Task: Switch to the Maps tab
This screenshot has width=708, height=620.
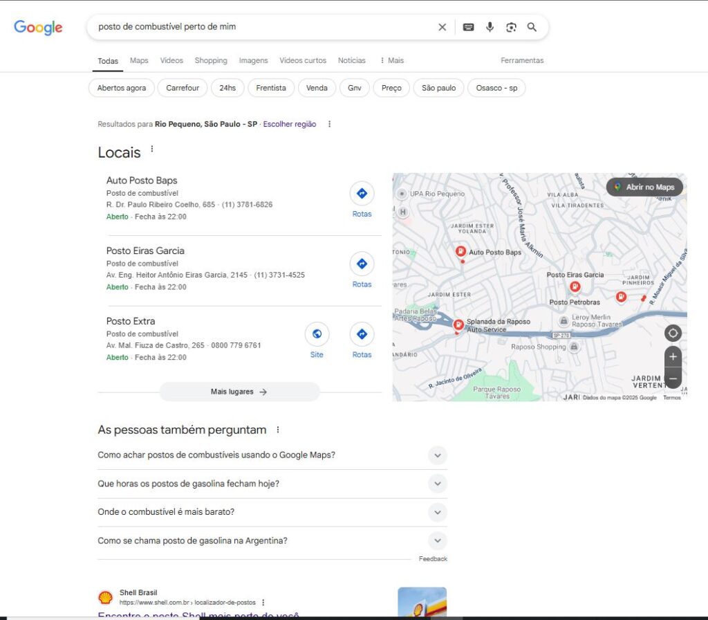Action: point(139,61)
